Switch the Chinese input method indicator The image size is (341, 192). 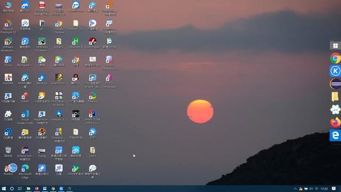tap(316, 188)
